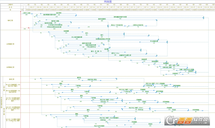Screen dimensions: 215x128
Task: Select the 路面垫层 activity line
Action: coord(144,60)
